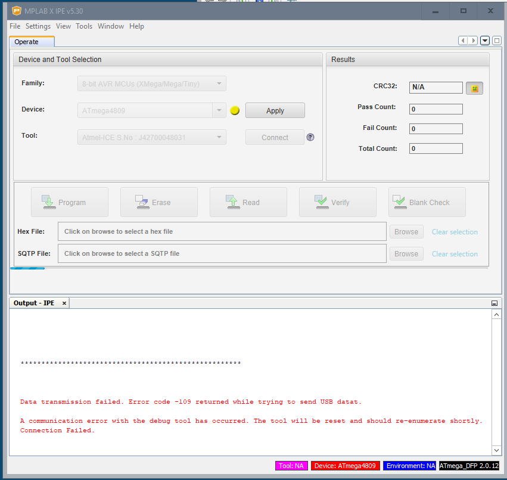Click Clear selection for Hex File

point(455,232)
